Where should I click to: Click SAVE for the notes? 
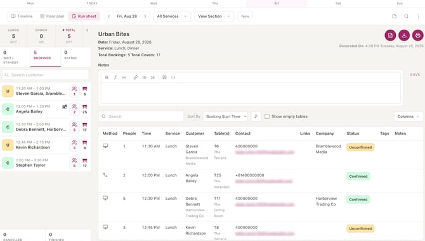(415, 75)
